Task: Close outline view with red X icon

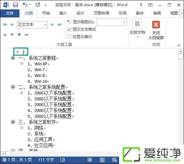Action: coord(156,25)
